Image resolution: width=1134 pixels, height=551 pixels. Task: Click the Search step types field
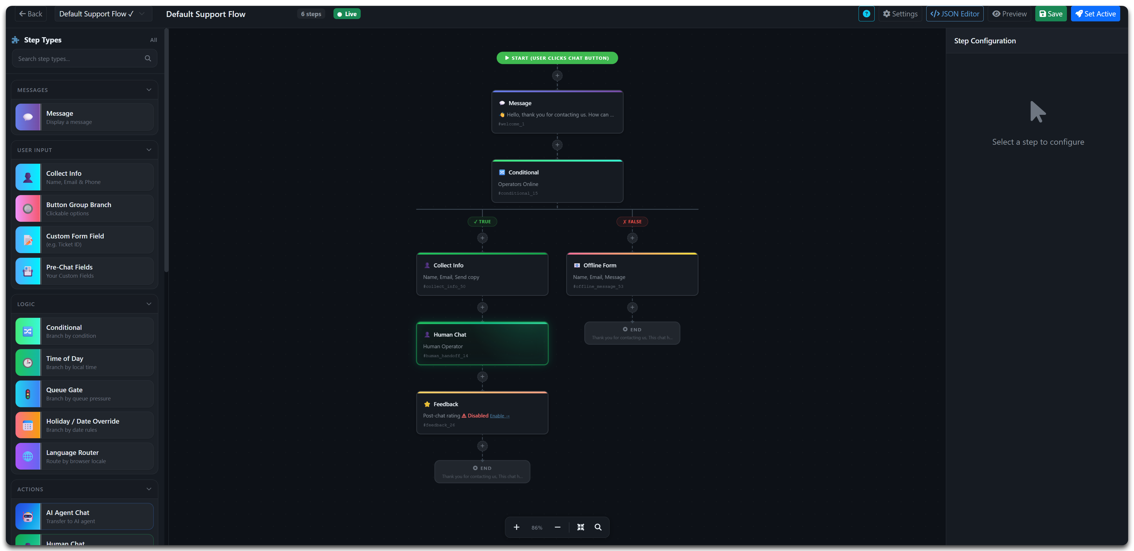(x=79, y=59)
